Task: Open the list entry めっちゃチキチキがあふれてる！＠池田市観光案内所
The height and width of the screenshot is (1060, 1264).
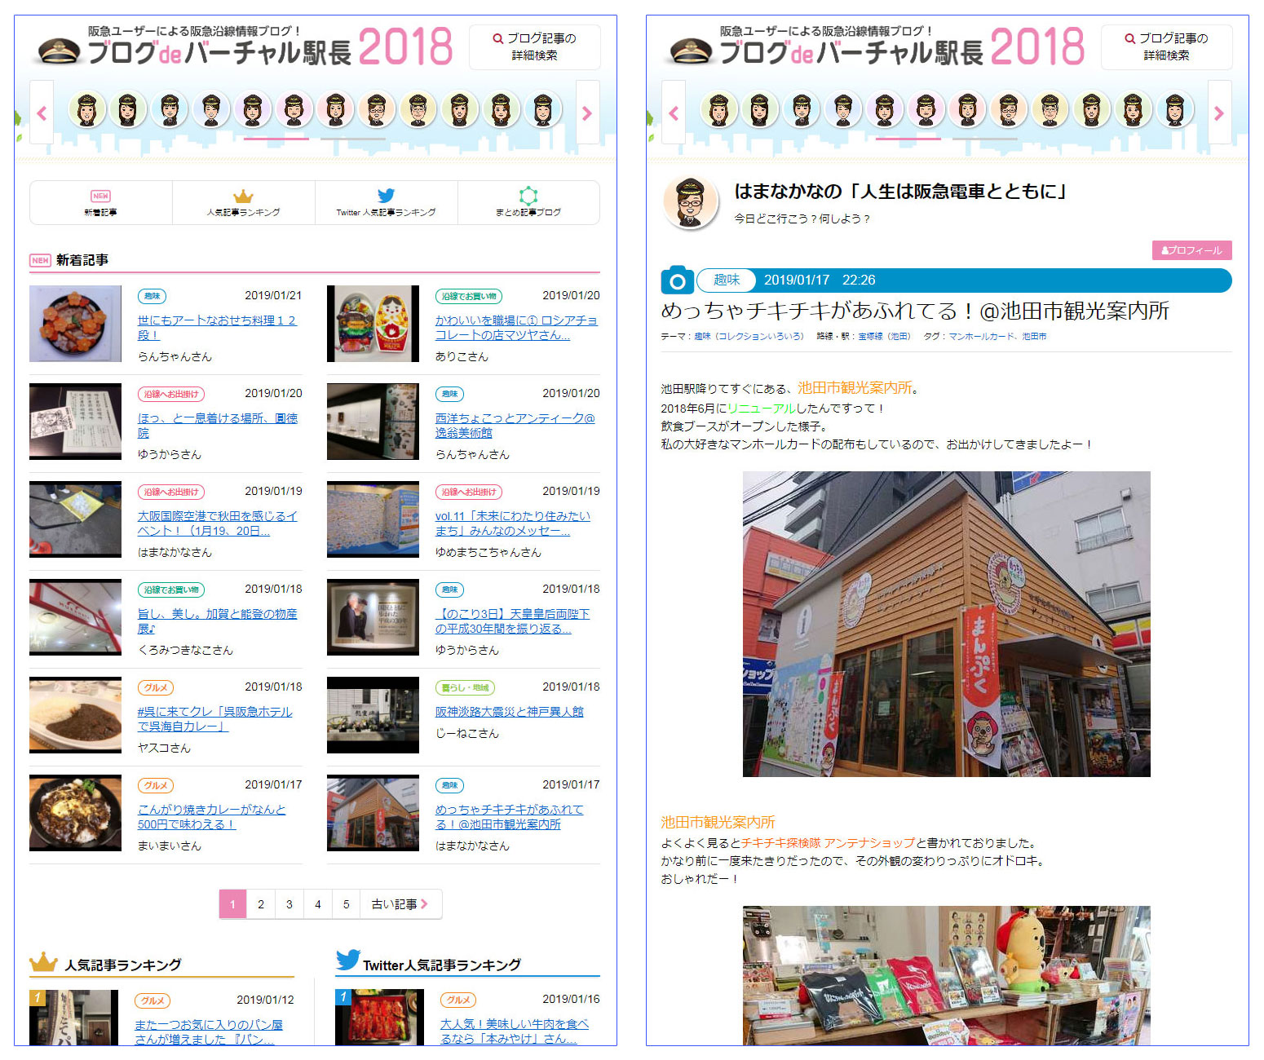Action: 510,816
